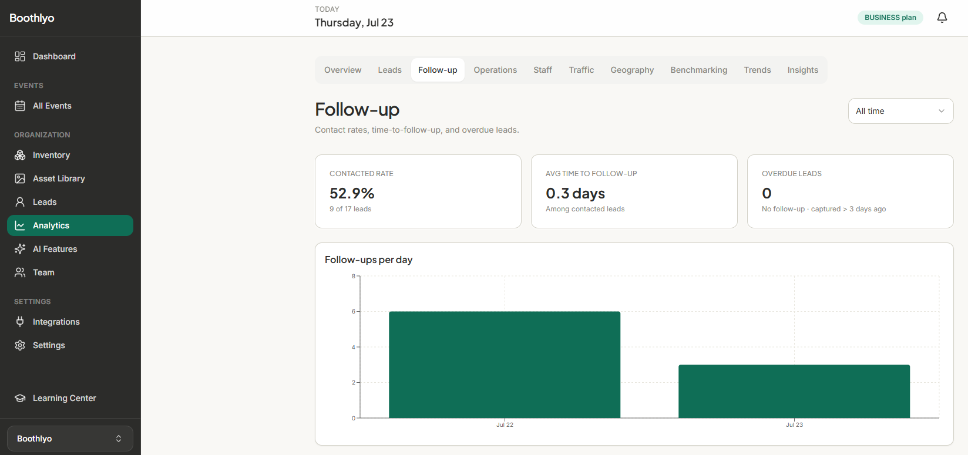Click the '9 of 17 leads' text

click(x=351, y=209)
